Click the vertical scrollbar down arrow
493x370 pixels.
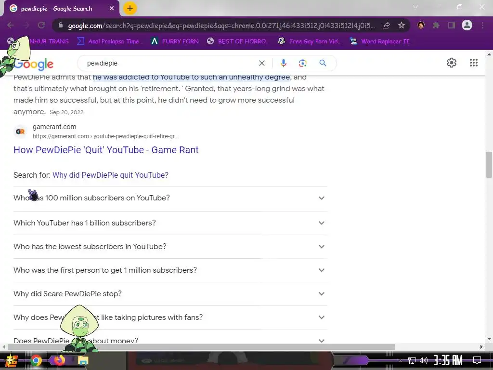[x=489, y=339]
